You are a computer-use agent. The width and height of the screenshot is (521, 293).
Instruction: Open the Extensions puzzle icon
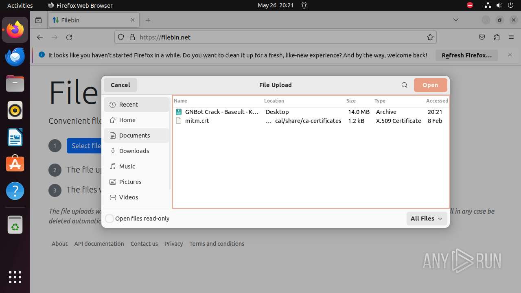coord(497,37)
